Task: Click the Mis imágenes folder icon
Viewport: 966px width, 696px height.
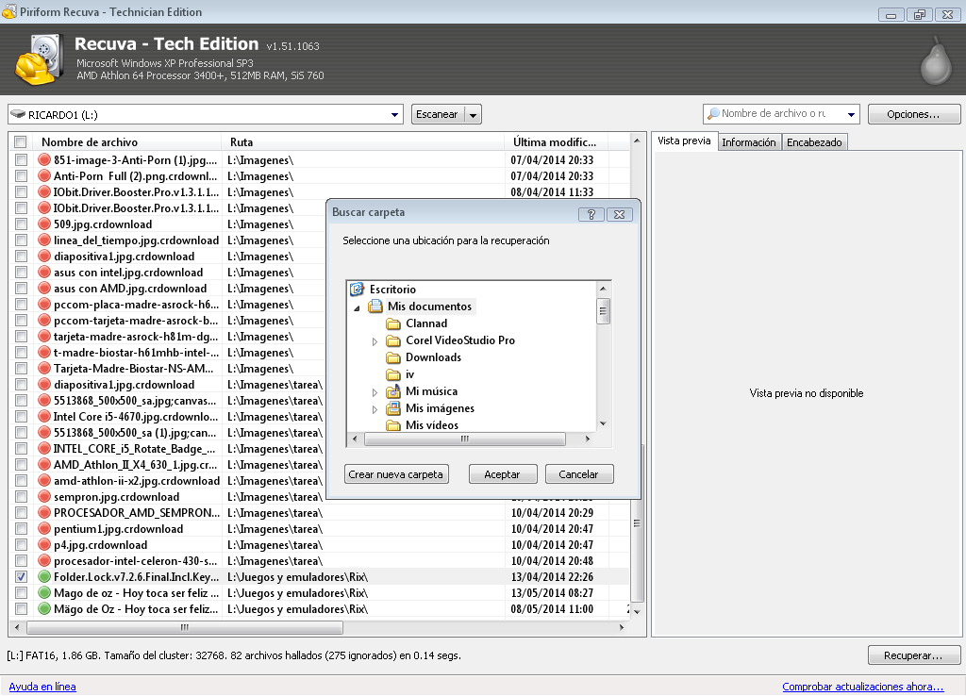Action: click(393, 408)
